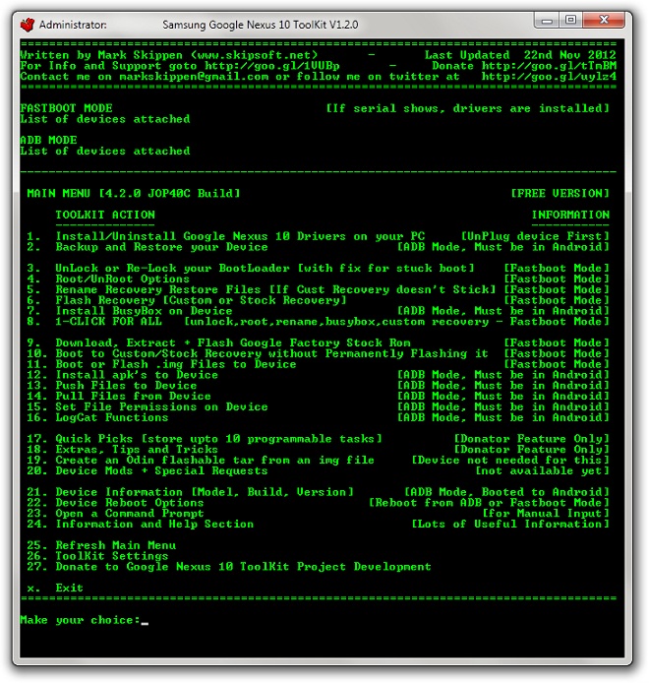The width and height of the screenshot is (649, 683).
Task: Click '[If serial shows, drivers are installed]' note
Action: 467,108
